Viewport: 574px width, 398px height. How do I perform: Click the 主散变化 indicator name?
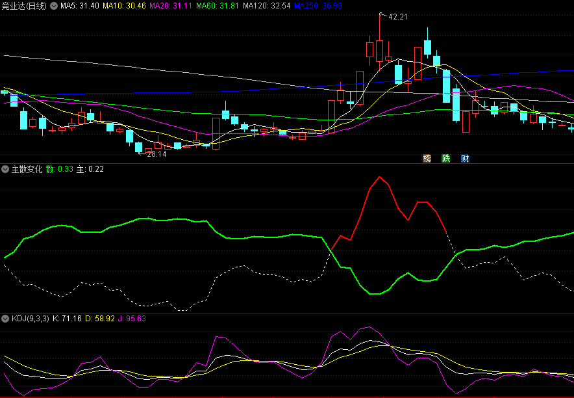(27, 169)
